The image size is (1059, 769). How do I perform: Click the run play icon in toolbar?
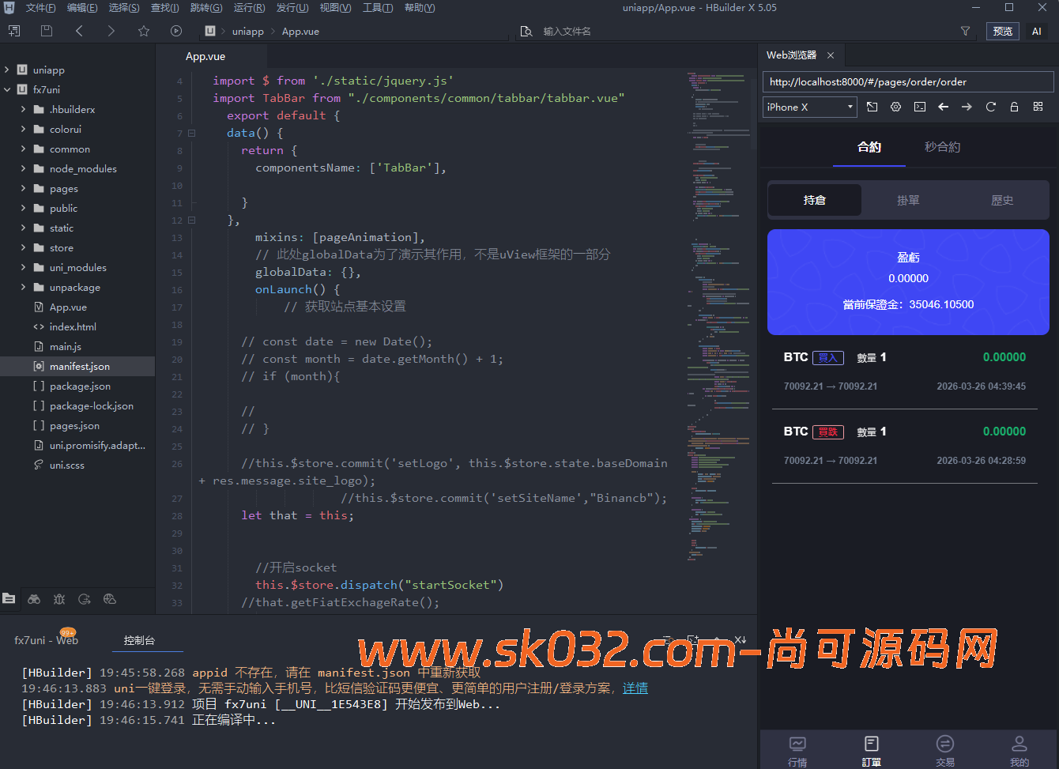coord(176,31)
